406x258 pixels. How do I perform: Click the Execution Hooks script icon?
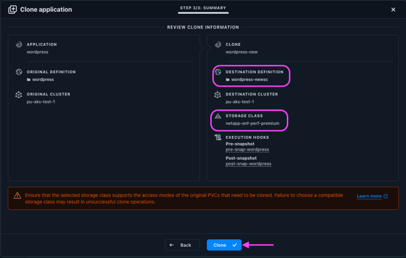pos(218,137)
